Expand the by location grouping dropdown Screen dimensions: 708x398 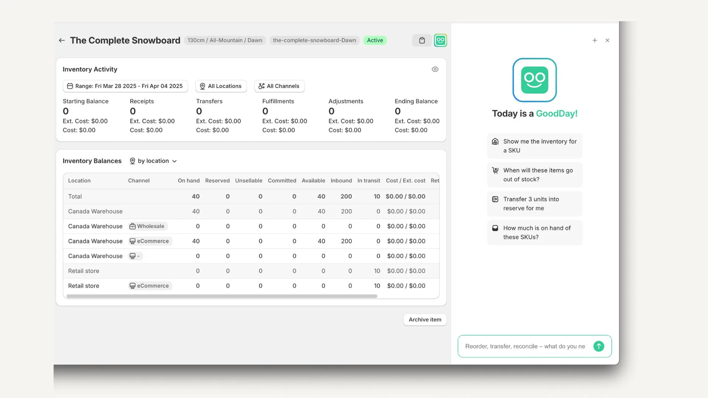click(x=153, y=161)
